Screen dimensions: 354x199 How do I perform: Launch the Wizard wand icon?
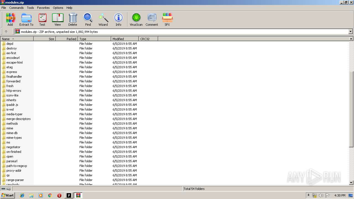pos(103,20)
